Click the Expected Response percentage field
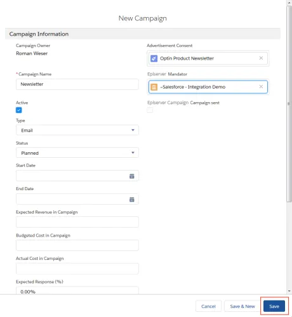Viewport: 292px width, 317px height. 77,290
